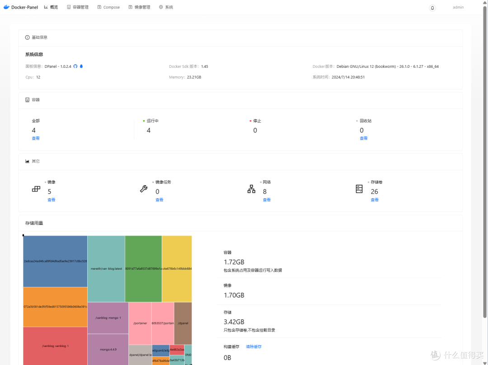This screenshot has width=488, height=365.
Task: Click the info icon beside 基础信息
Action: click(x=27, y=37)
